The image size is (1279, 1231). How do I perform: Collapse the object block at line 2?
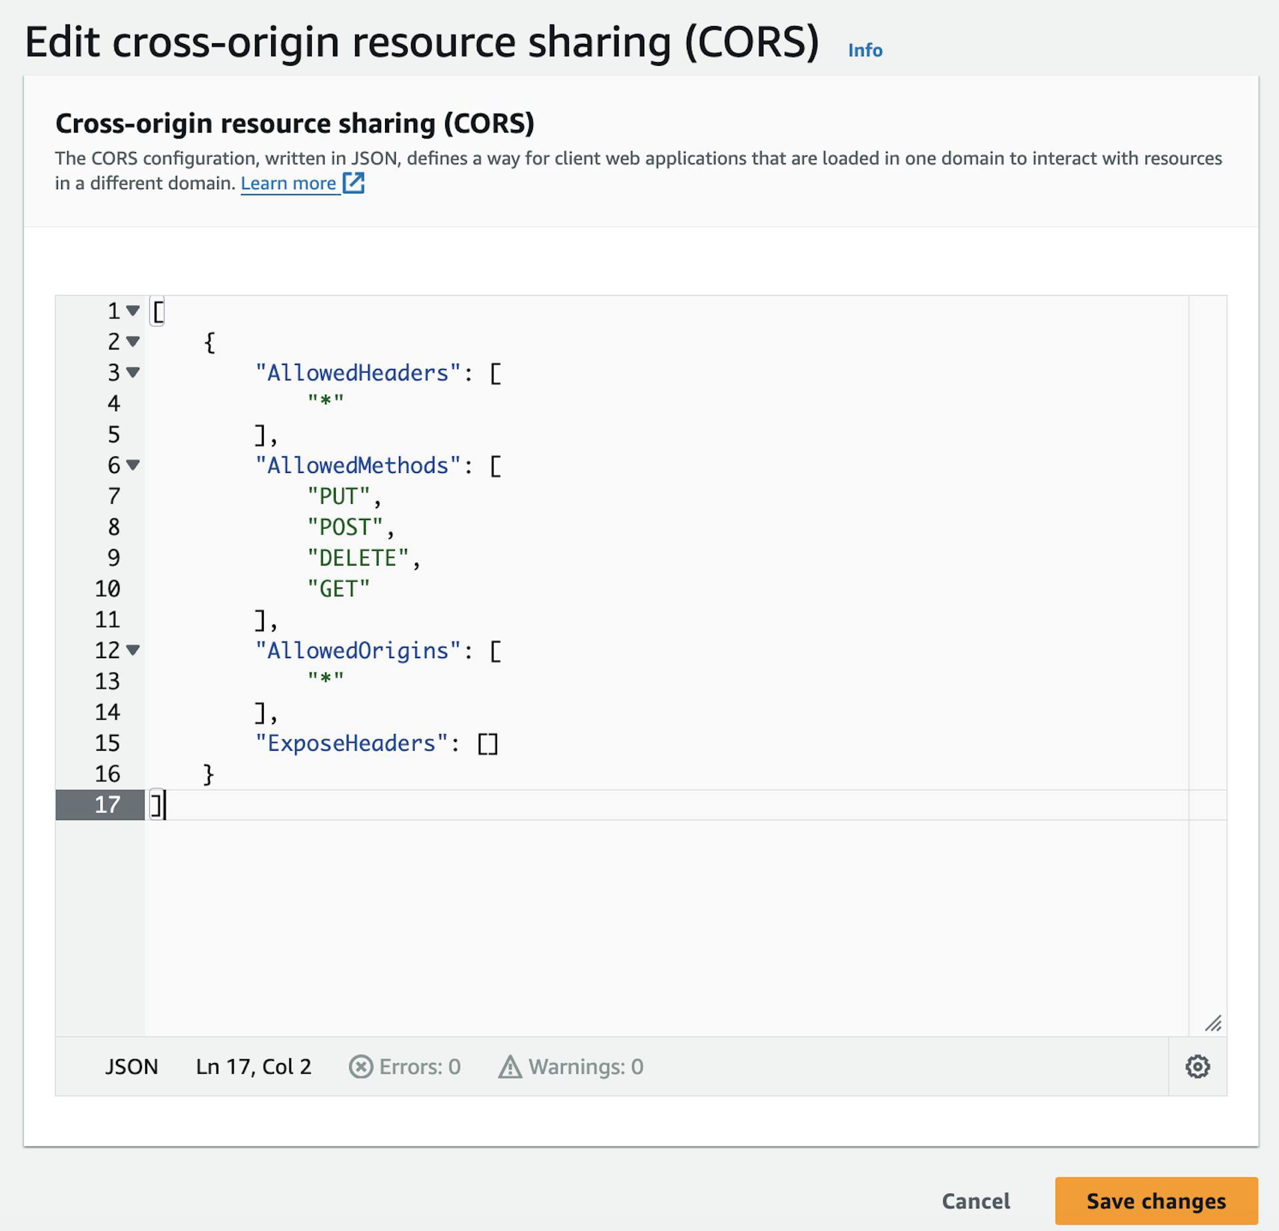point(133,342)
